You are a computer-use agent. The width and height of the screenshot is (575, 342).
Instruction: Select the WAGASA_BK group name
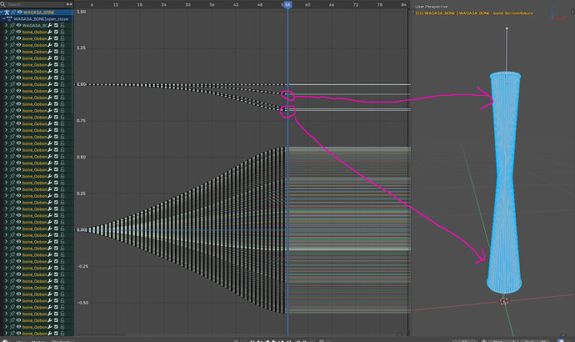click(34, 25)
